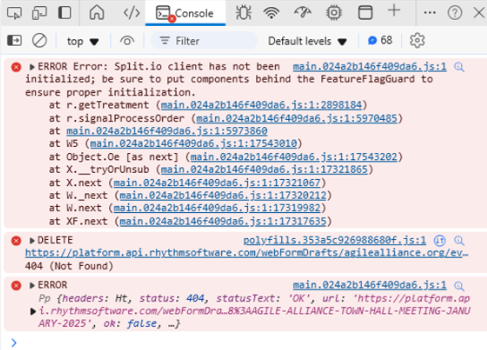Expand the Pp response object
Viewport: 487px width, 350px height.
pos(32,312)
